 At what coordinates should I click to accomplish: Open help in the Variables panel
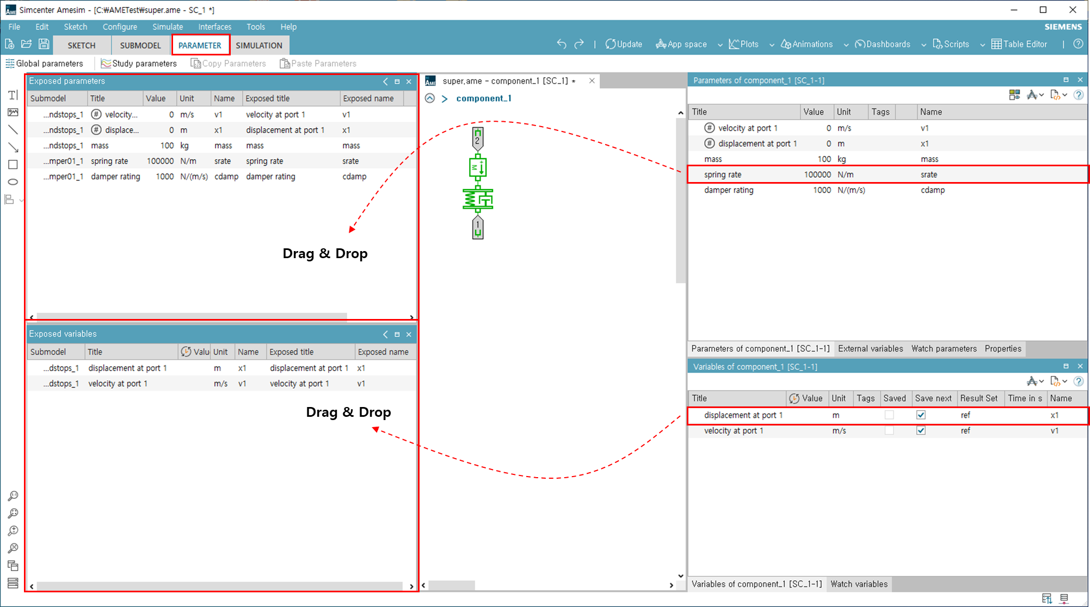coord(1078,381)
